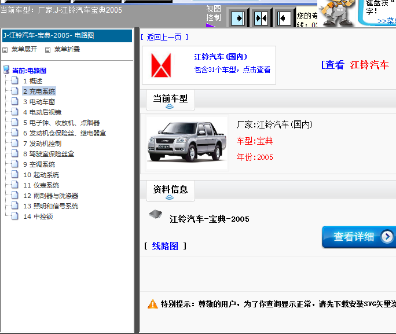Click the red 江铃汽车 link at right
The height and width of the screenshot is (334, 396).
369,65
